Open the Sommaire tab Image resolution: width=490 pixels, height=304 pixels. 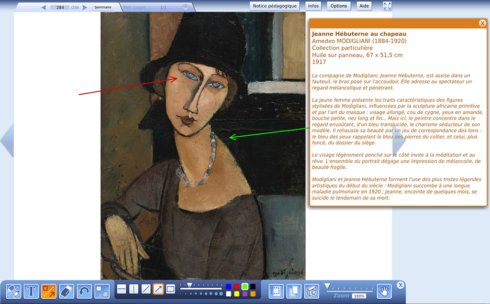click(x=102, y=8)
